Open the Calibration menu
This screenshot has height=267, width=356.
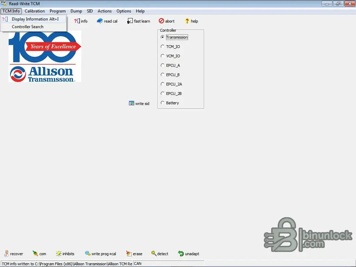point(35,11)
